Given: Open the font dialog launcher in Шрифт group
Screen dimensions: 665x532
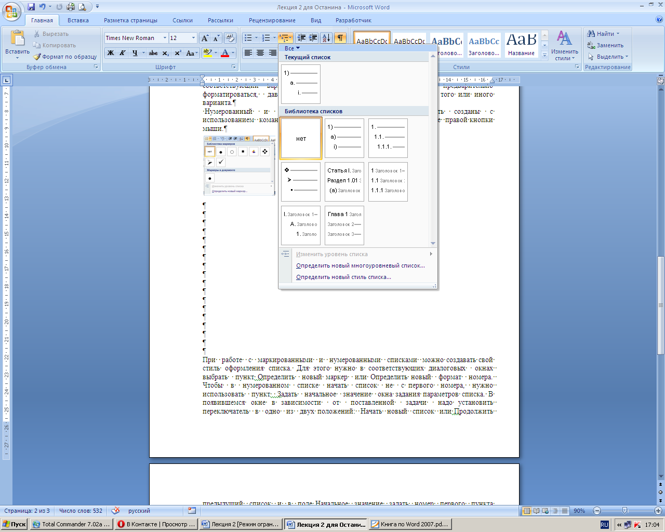Looking at the screenshot, I should [234, 67].
